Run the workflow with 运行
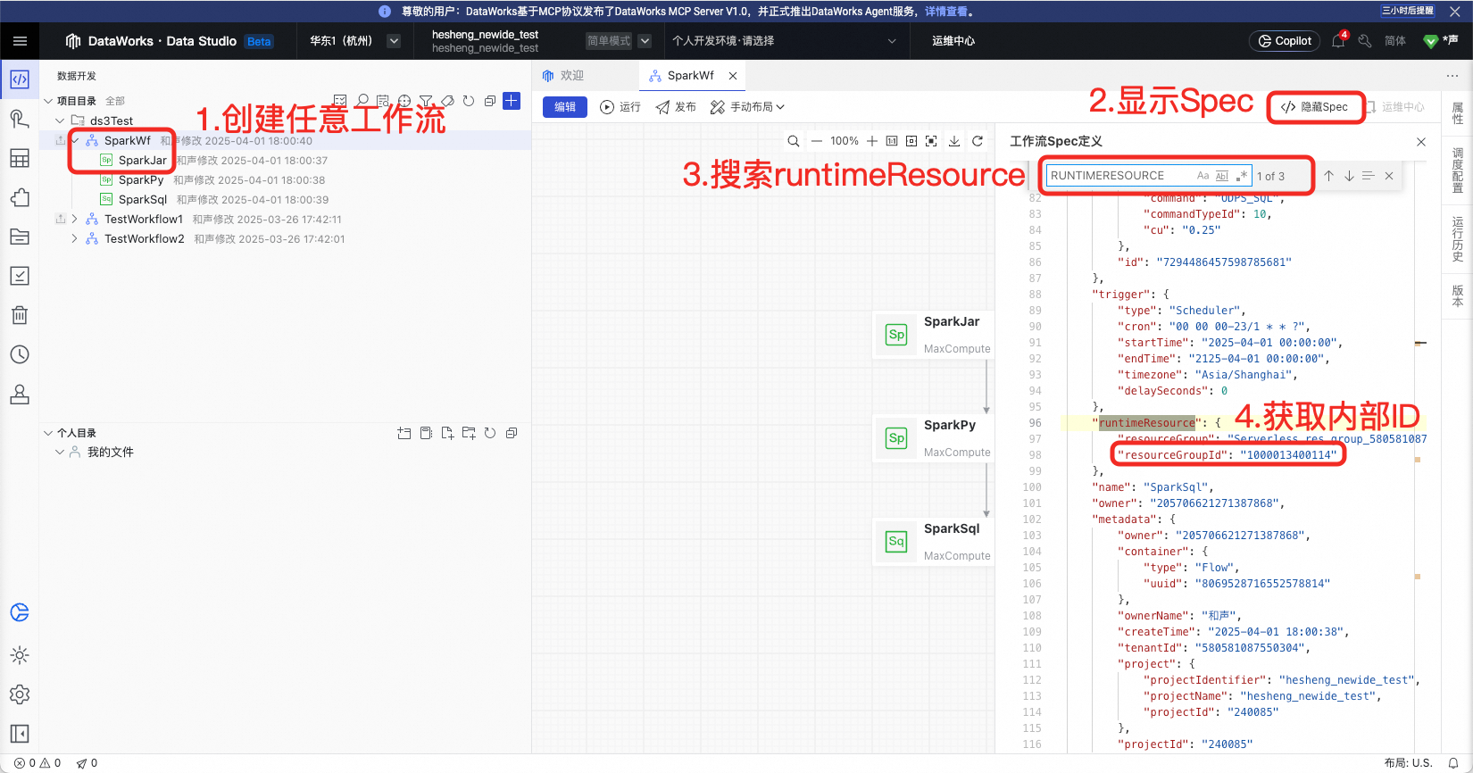Viewport: 1473px width, 773px height. click(x=620, y=107)
